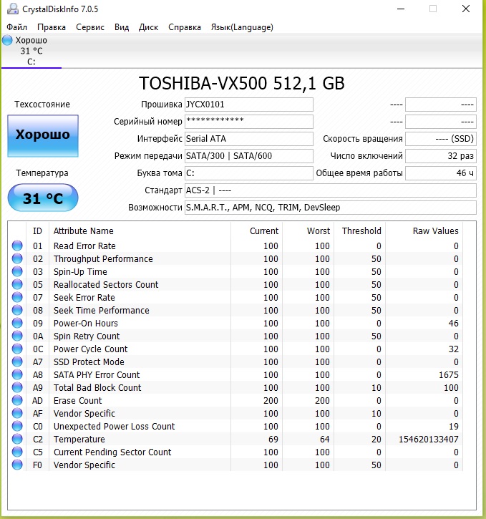Click the Скорость вращения value ---- (SSD)
This screenshot has height=519, width=486.
pos(441,139)
